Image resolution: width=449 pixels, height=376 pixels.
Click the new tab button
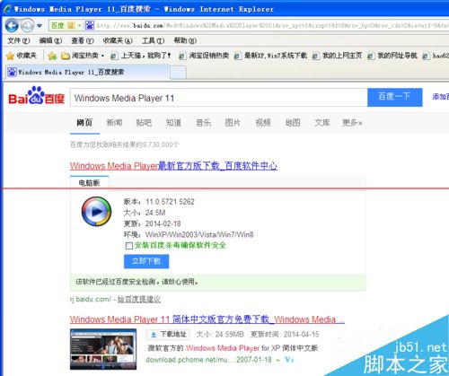tap(178, 73)
